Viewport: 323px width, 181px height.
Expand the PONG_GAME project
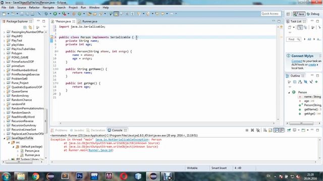click(x=4, y=58)
